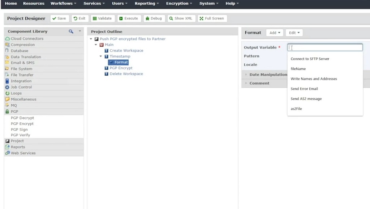Show the project XML

(181, 18)
